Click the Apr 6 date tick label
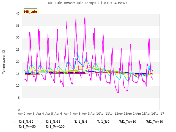 point(58,114)
